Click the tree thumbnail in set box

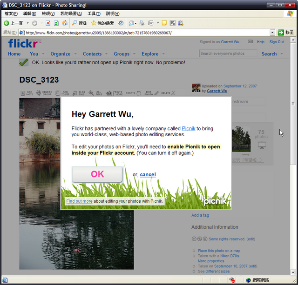(x=241, y=139)
